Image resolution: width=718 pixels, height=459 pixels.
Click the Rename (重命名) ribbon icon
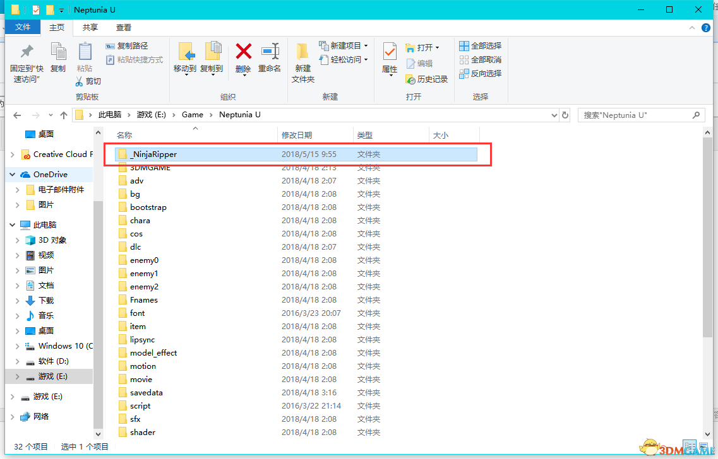[270, 53]
